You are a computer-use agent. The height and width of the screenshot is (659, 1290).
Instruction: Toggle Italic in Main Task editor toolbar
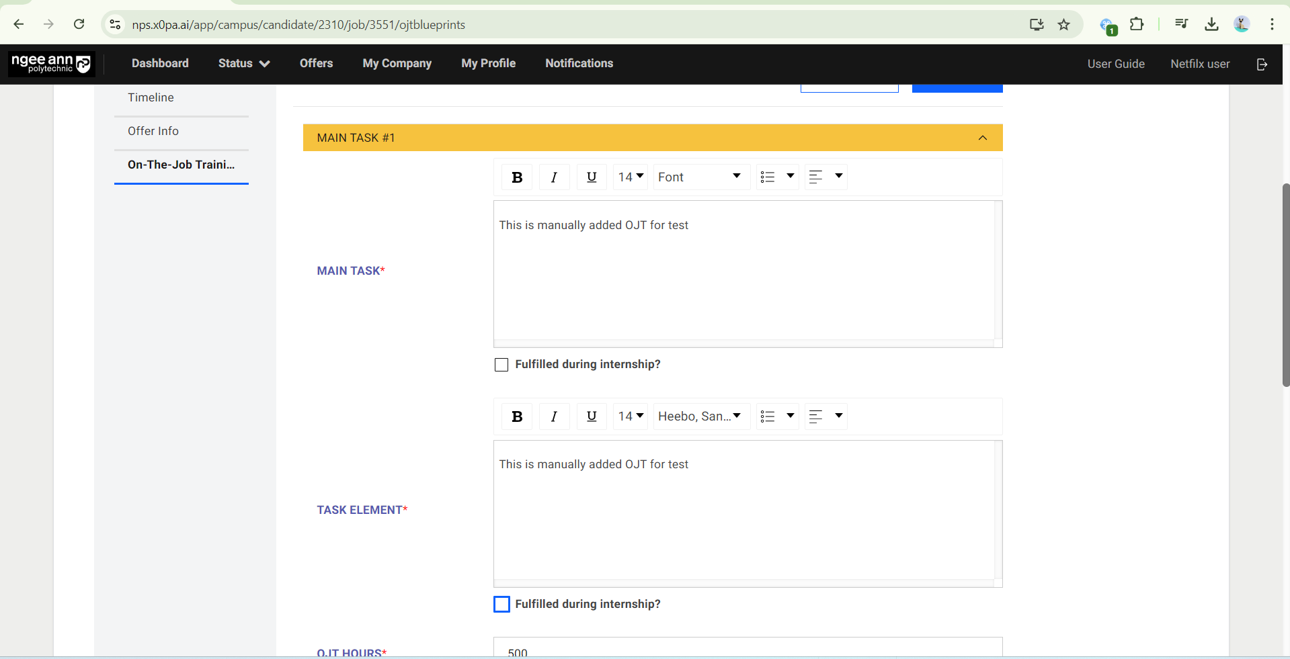[554, 177]
